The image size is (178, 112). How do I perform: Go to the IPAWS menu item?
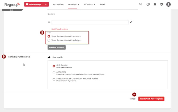pyautogui.click(x=102, y=4)
